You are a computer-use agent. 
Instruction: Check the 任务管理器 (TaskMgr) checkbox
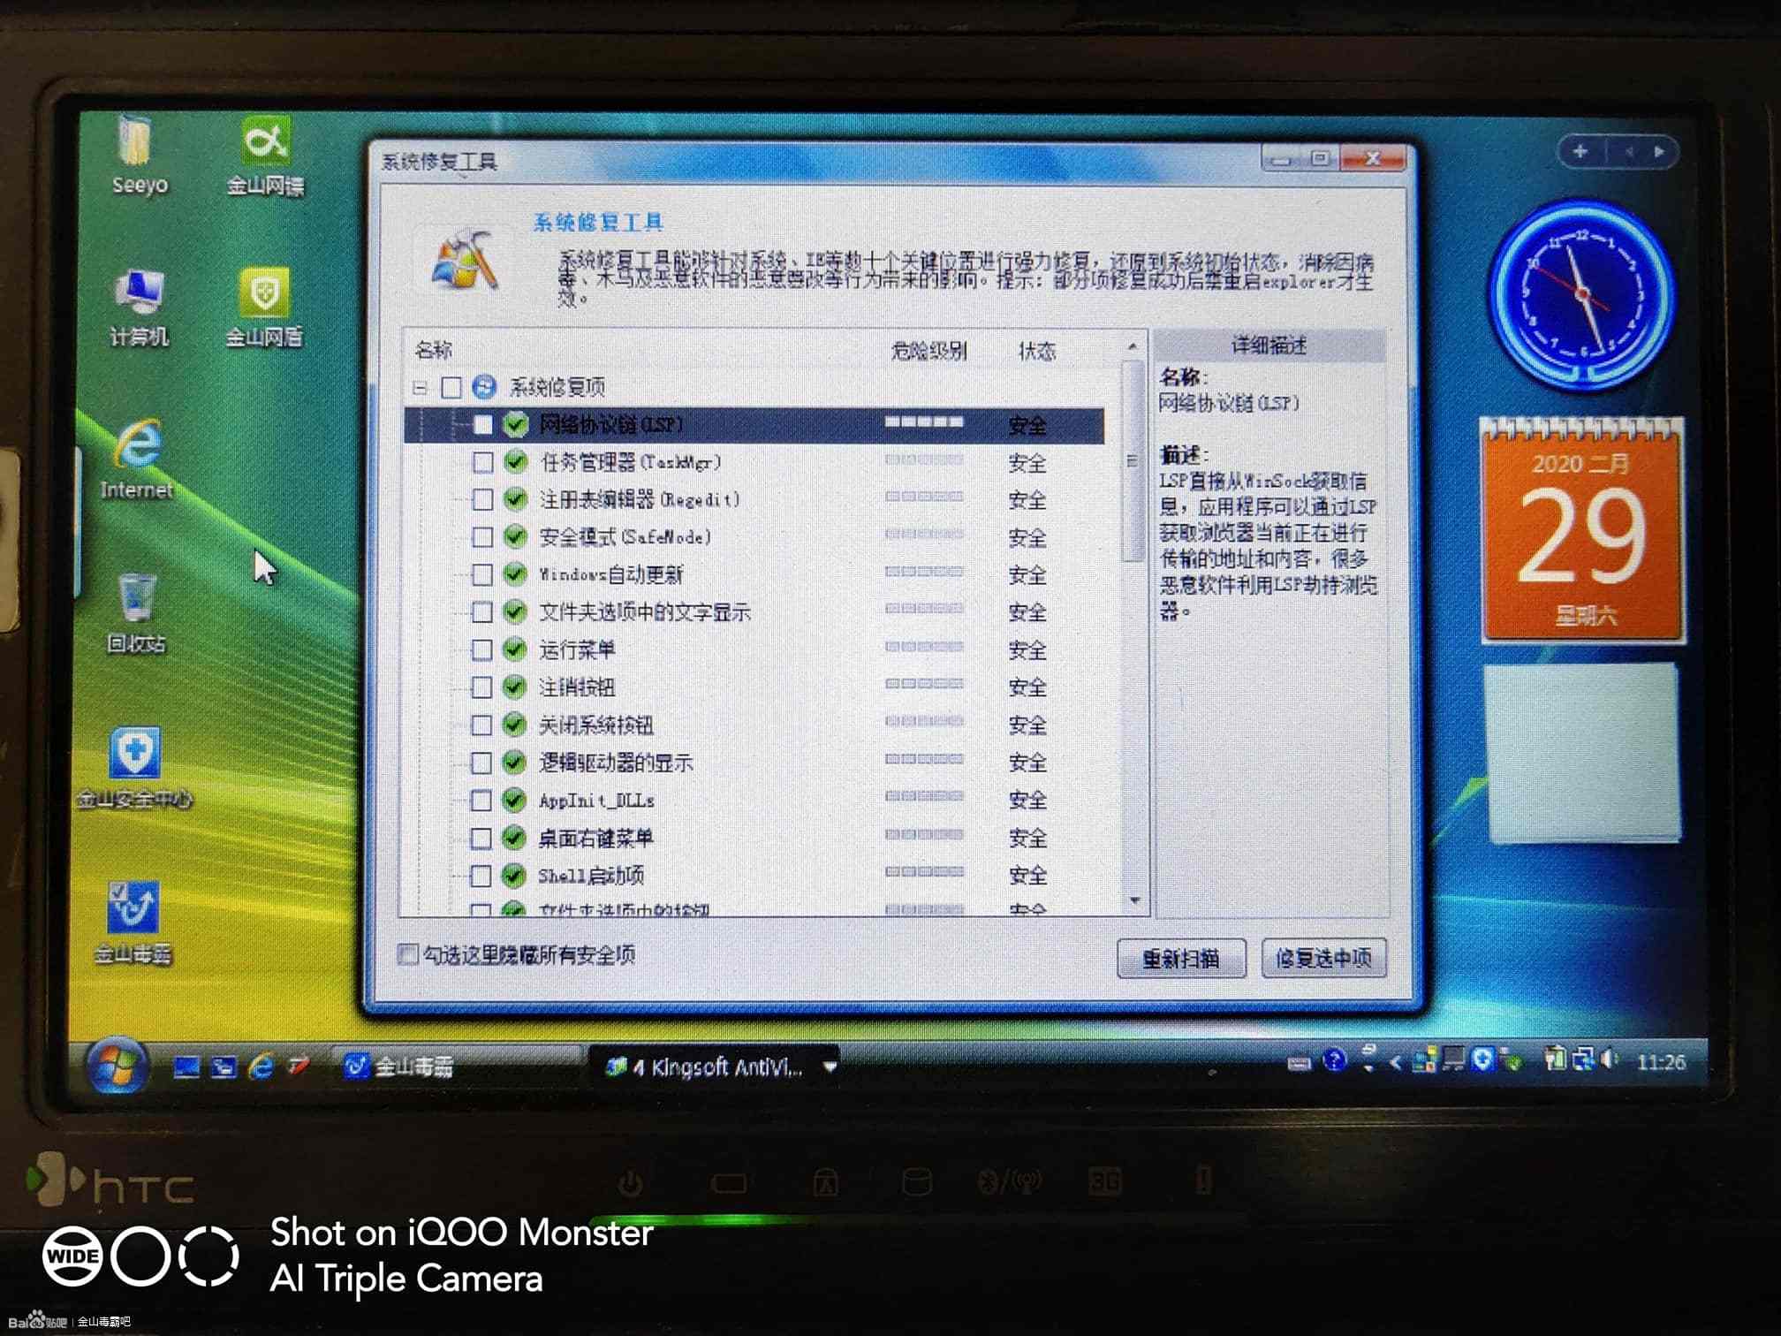482,462
